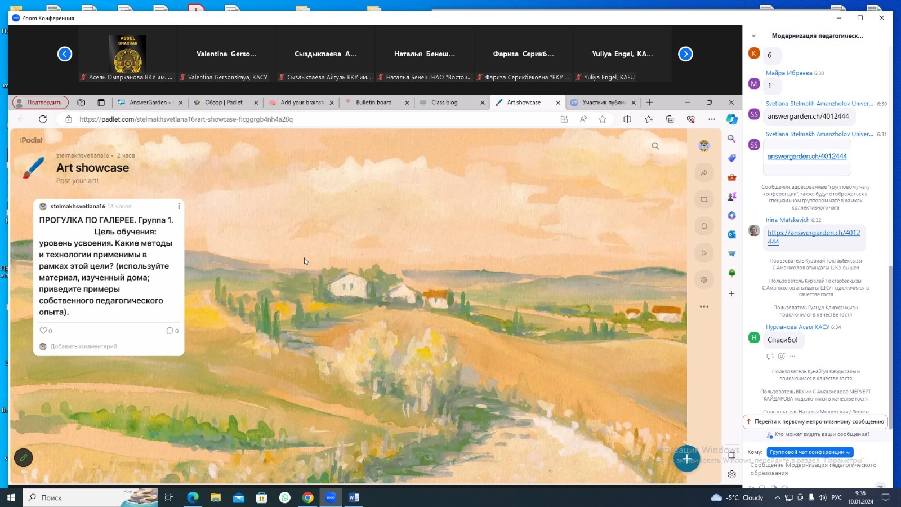Image resolution: width=901 pixels, height=507 pixels.
Task: Click the Padlet search magnifier icon
Action: coord(655,146)
